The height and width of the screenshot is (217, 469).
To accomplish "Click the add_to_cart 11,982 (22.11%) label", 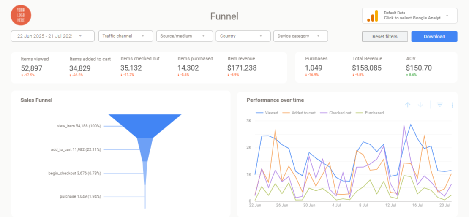I will (x=76, y=149).
